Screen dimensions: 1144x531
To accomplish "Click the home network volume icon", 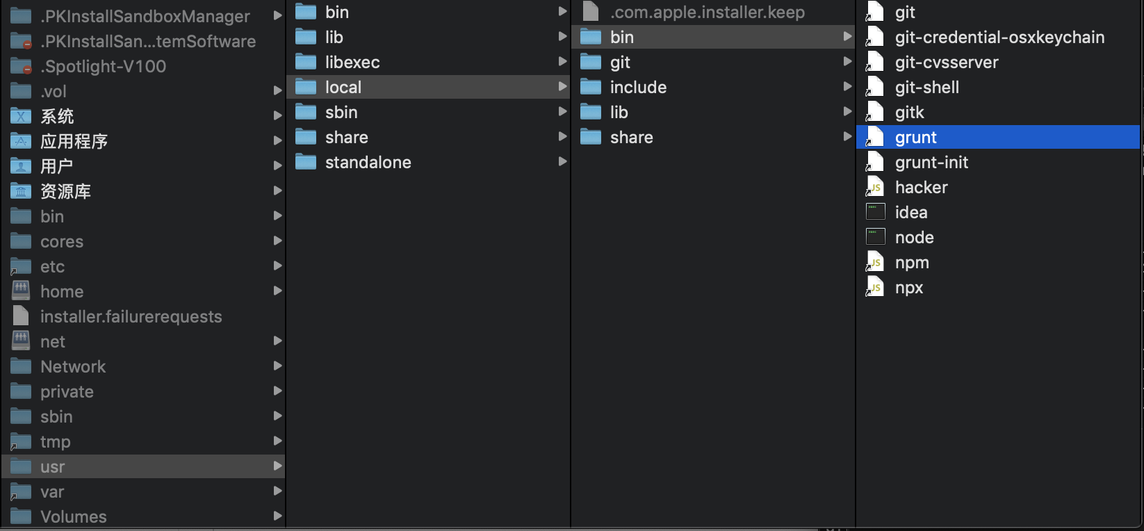I will tap(22, 291).
